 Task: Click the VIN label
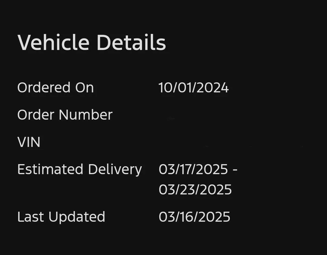click(x=29, y=142)
